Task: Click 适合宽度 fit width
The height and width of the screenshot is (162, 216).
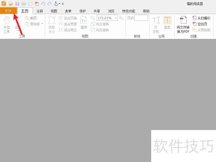Action: (68, 24)
